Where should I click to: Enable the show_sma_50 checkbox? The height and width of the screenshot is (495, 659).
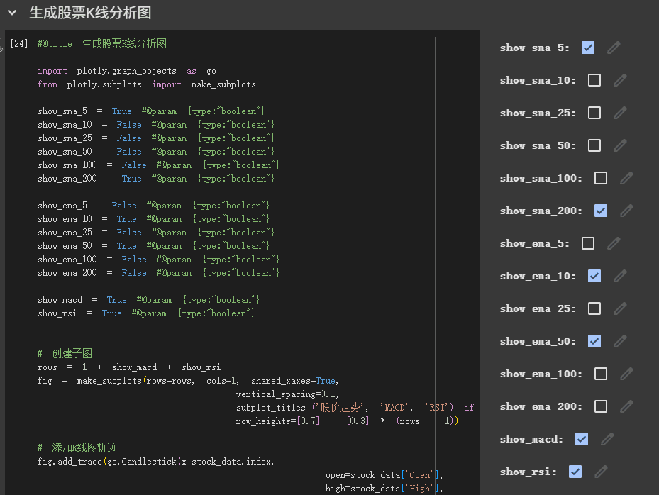click(x=594, y=145)
